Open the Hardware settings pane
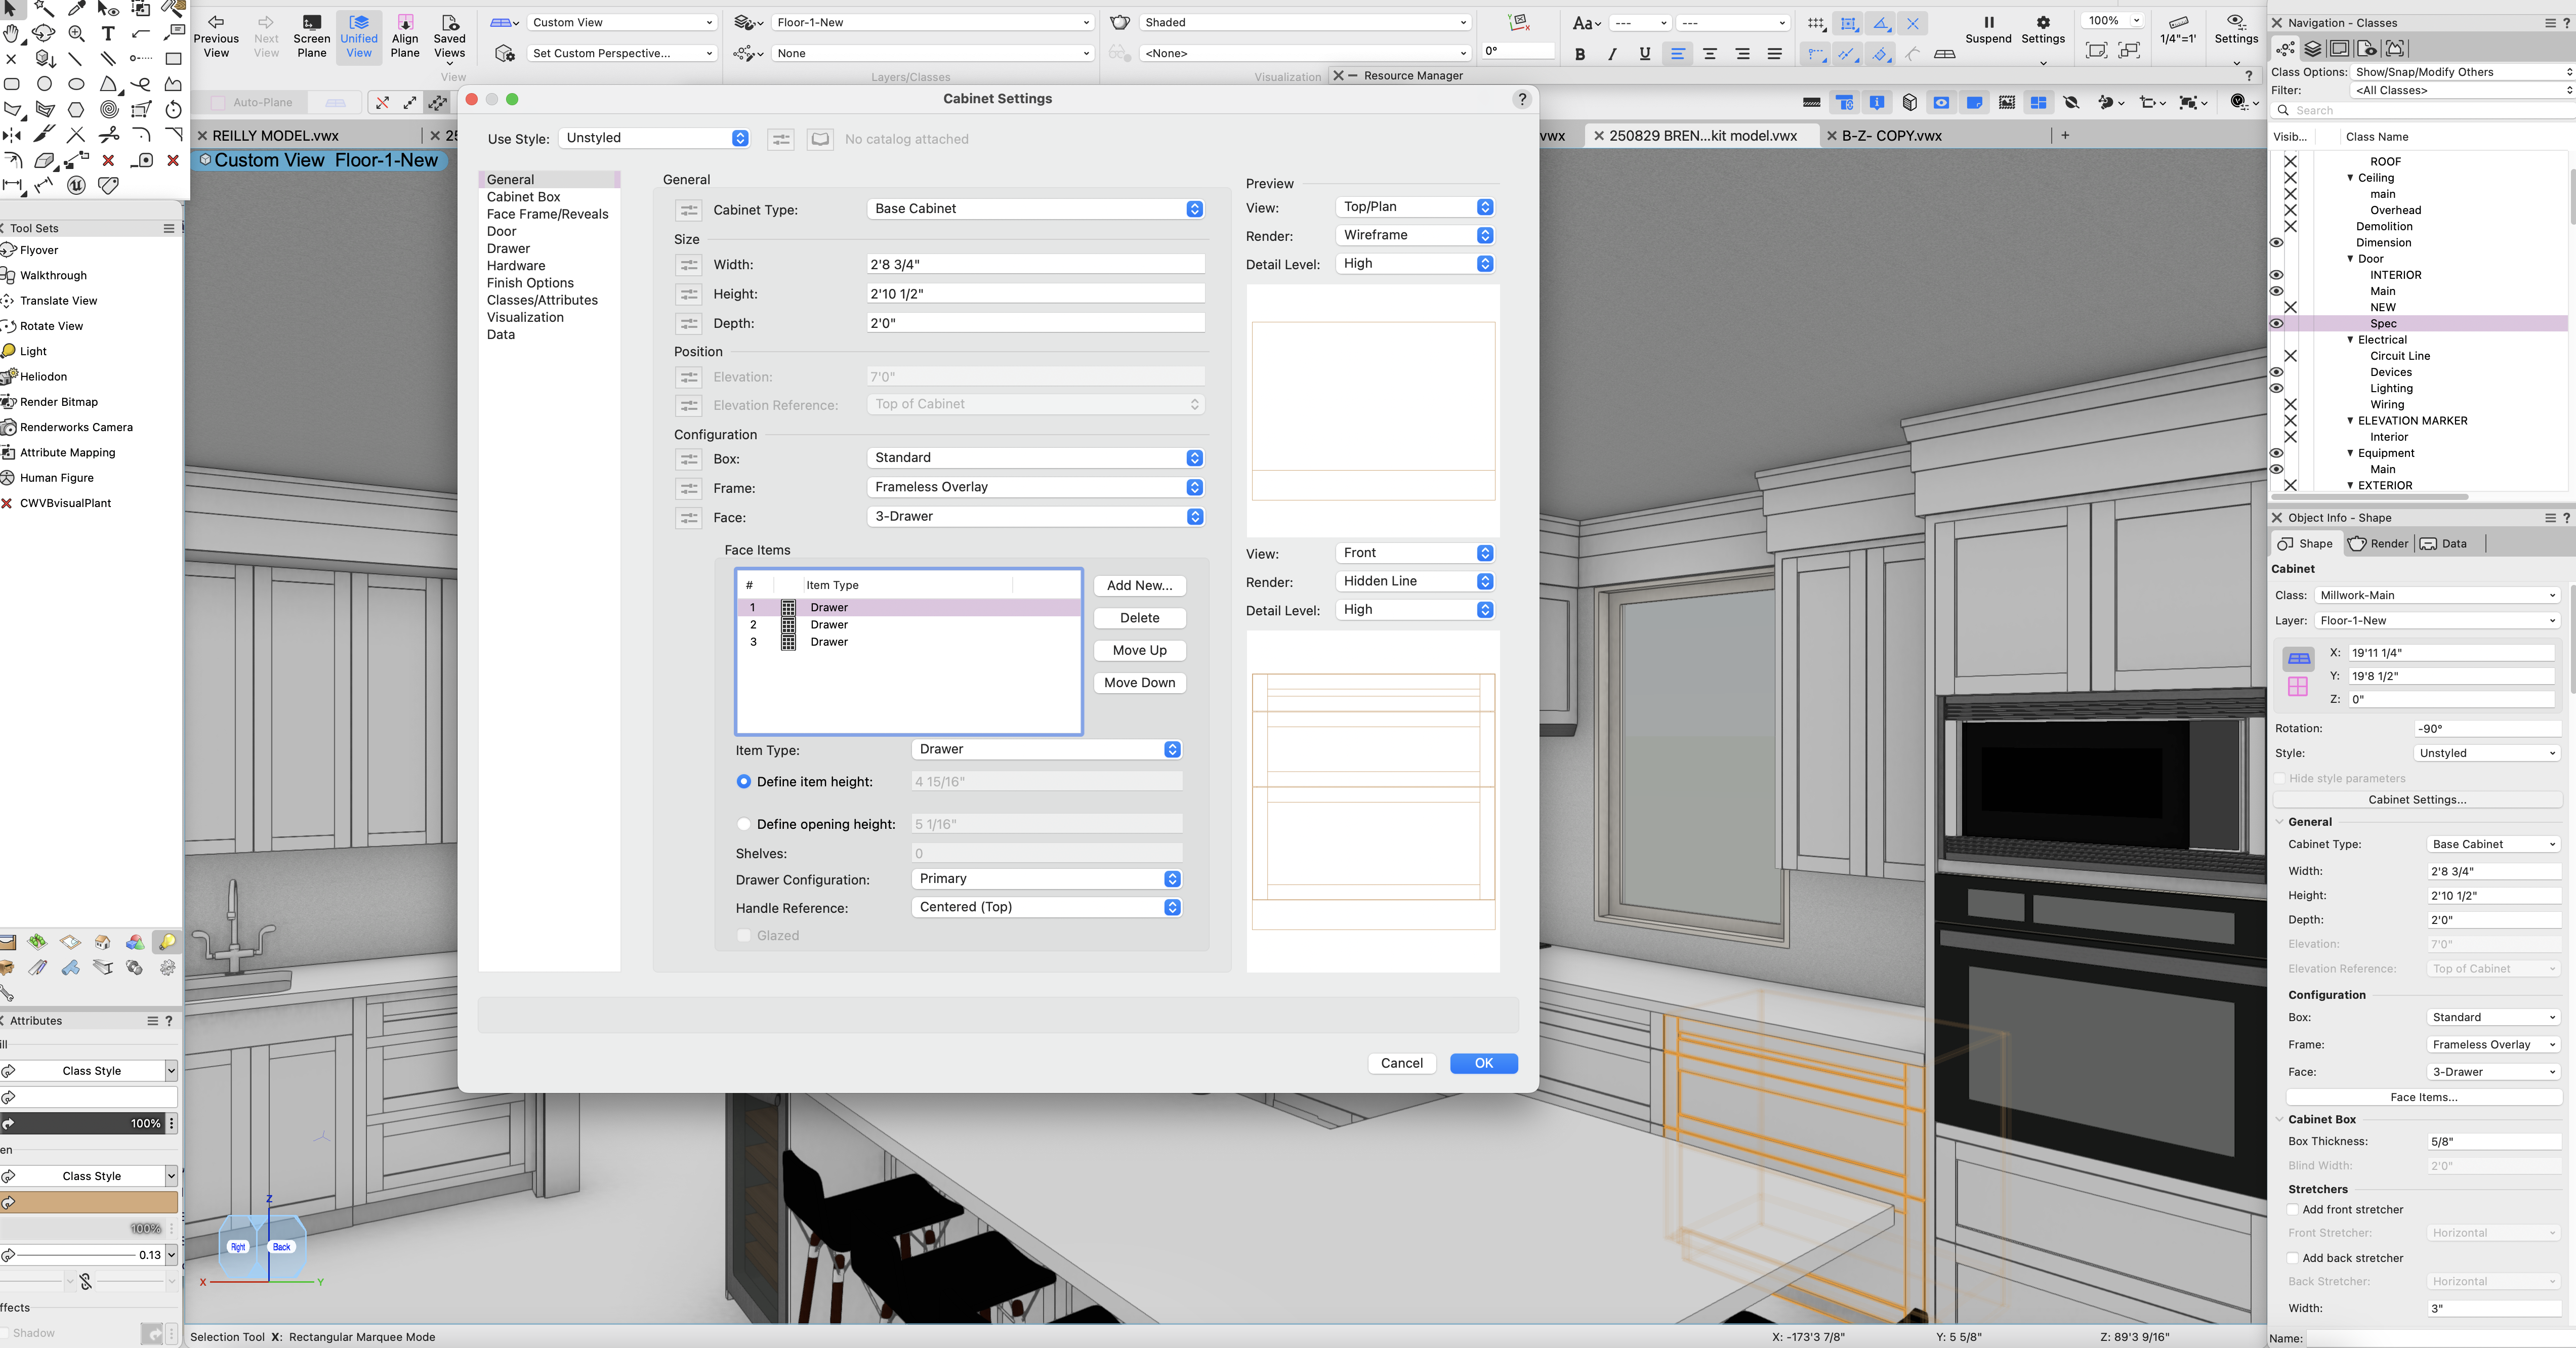Viewport: 2576px width, 1348px height. click(x=515, y=266)
